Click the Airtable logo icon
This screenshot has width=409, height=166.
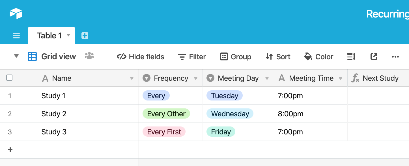tap(16, 13)
